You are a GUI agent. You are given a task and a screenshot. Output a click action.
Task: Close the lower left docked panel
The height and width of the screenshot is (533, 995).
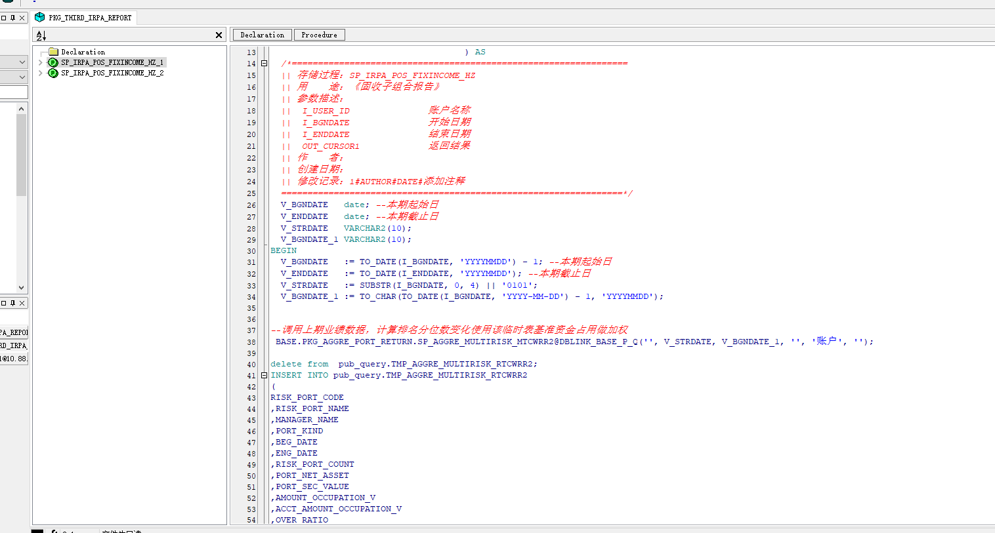tap(22, 303)
